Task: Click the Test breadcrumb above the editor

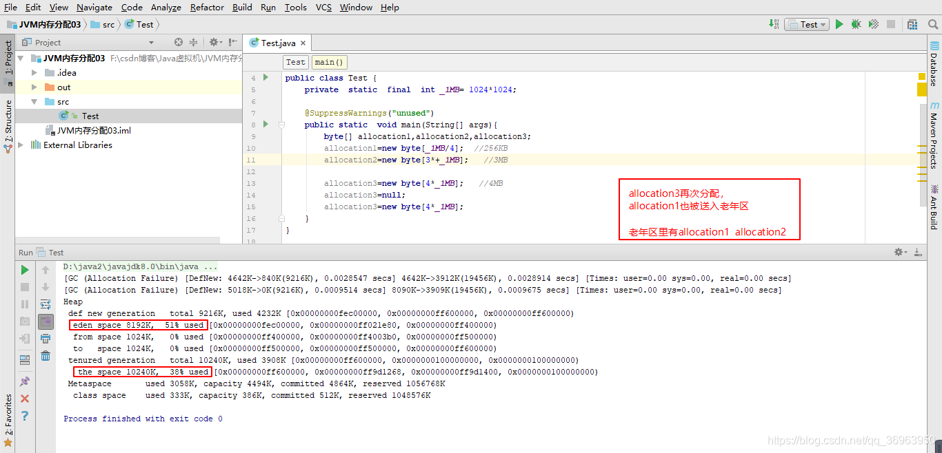Action: (295, 62)
